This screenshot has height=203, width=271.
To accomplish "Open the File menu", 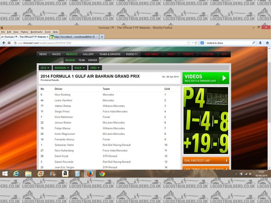I will tap(3, 32).
